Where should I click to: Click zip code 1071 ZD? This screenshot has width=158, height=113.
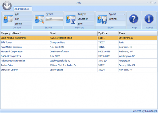108,61
